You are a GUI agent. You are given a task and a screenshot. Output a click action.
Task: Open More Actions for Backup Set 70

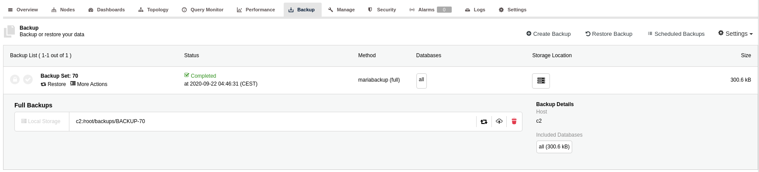pos(89,84)
